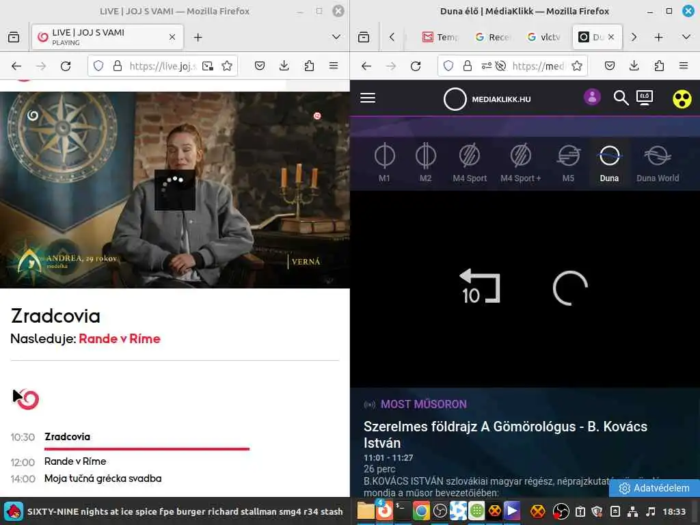Screen dimensions: 700x525
Task: Select the Duna channel
Action: pos(609,163)
